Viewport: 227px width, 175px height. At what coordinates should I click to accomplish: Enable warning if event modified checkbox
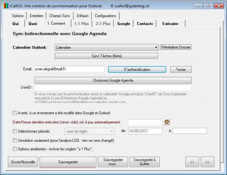coord(15,113)
